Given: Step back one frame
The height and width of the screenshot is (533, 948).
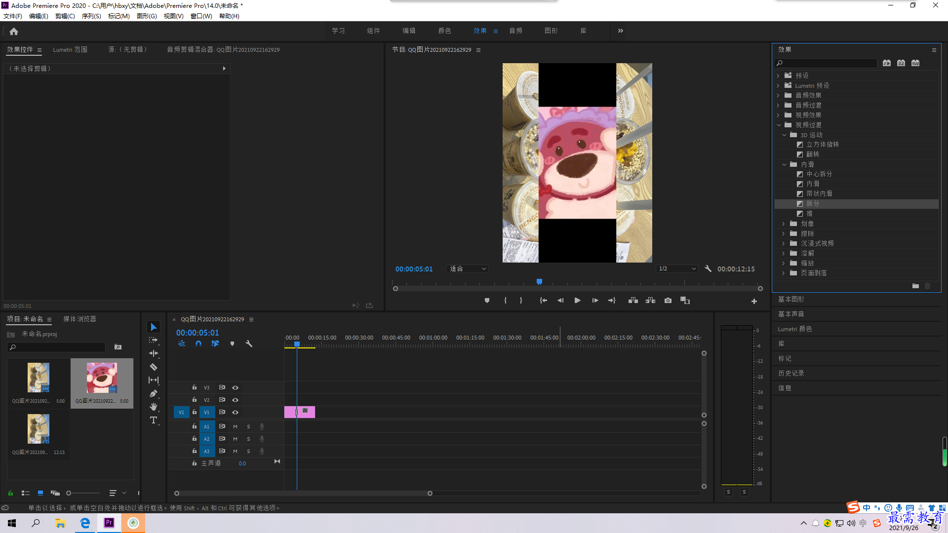Looking at the screenshot, I should 560,301.
